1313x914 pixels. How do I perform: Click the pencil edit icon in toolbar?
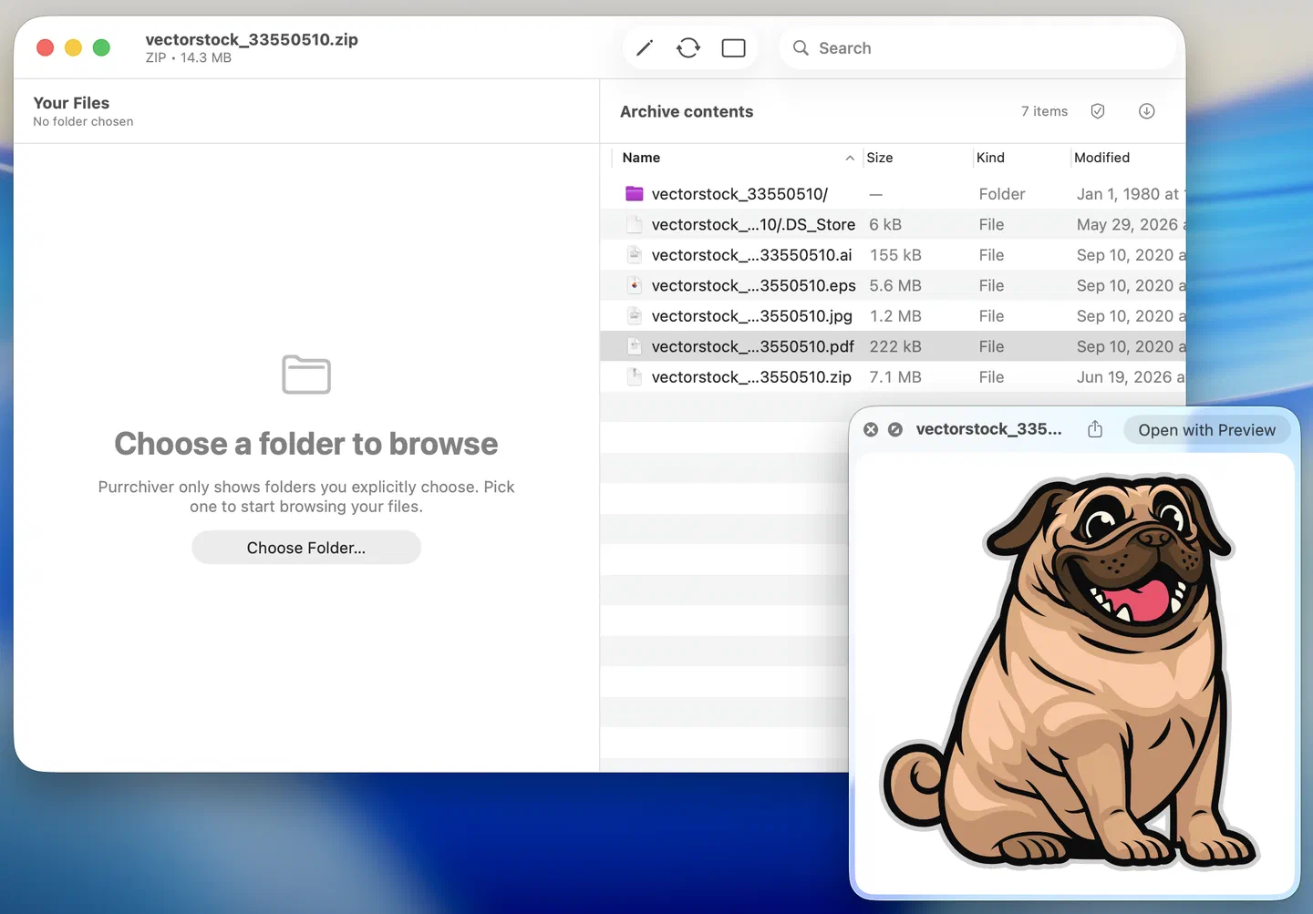click(x=645, y=47)
